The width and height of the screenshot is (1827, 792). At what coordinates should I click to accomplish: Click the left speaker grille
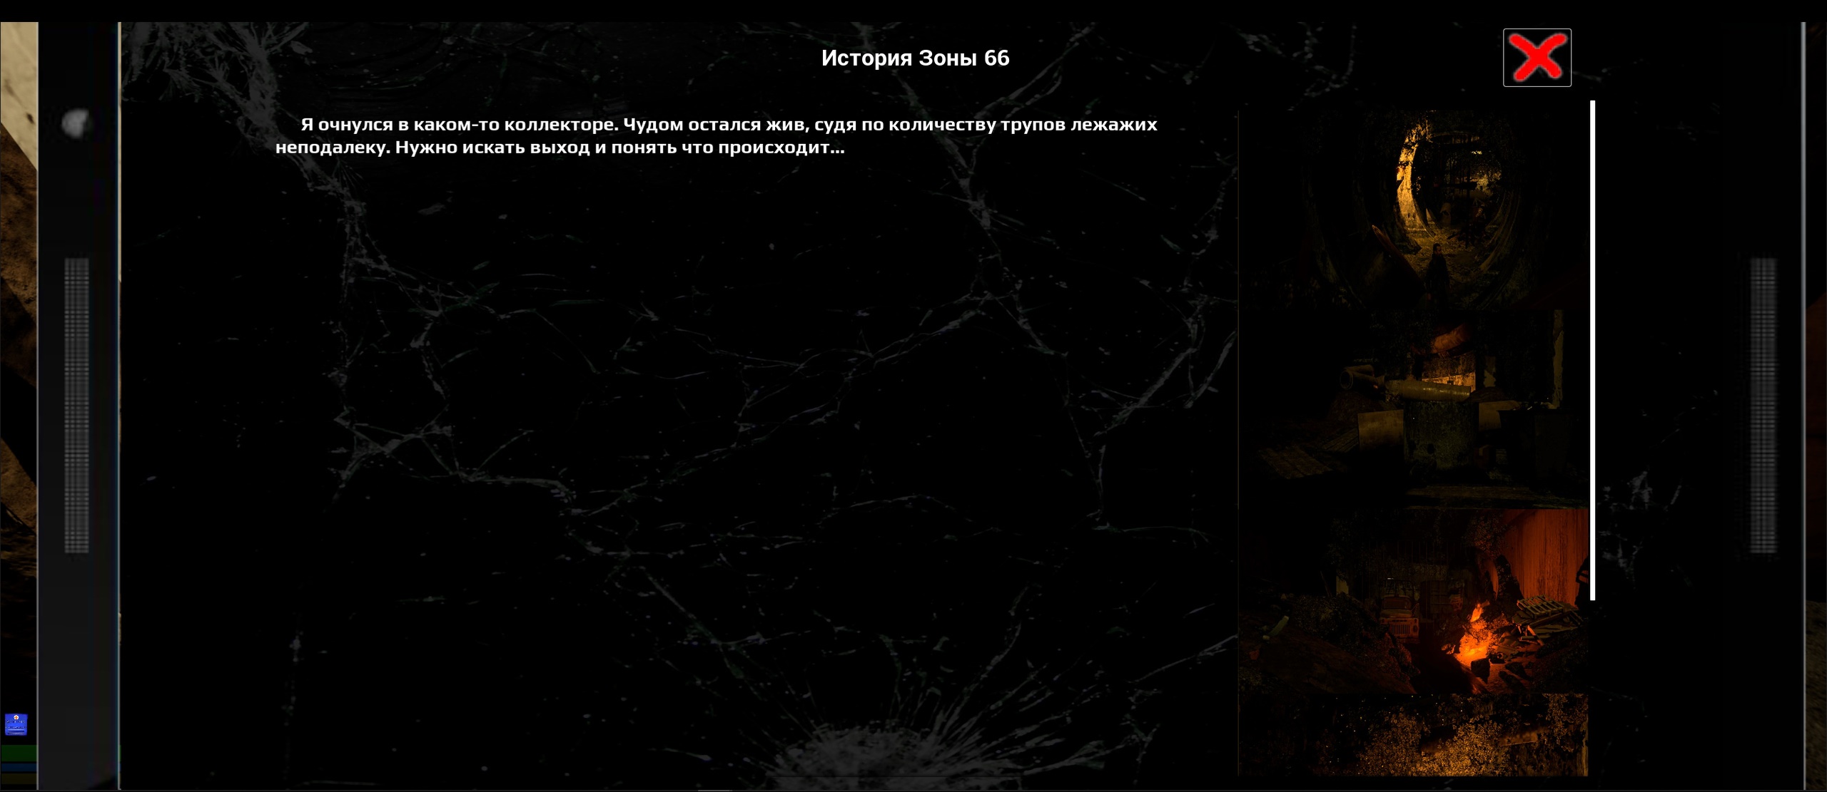point(76,405)
